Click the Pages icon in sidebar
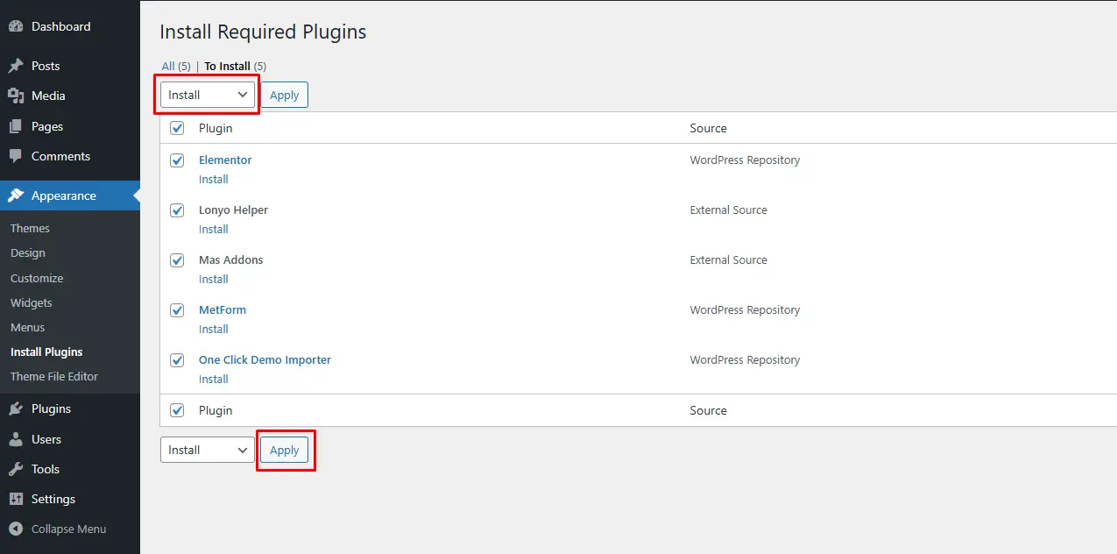Image resolution: width=1117 pixels, height=554 pixels. point(16,126)
